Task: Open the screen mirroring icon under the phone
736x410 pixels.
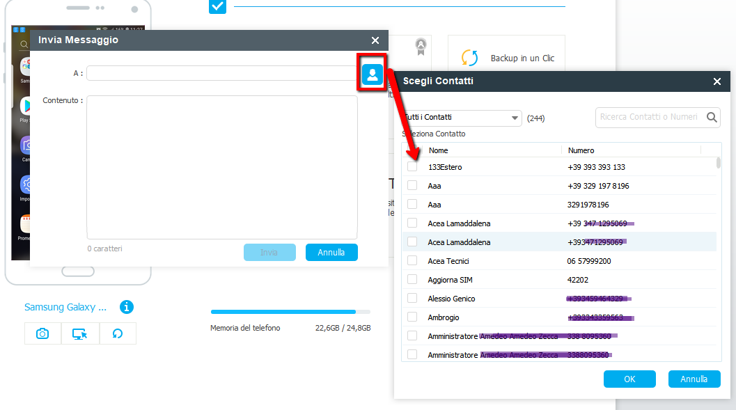Action: pyautogui.click(x=80, y=333)
